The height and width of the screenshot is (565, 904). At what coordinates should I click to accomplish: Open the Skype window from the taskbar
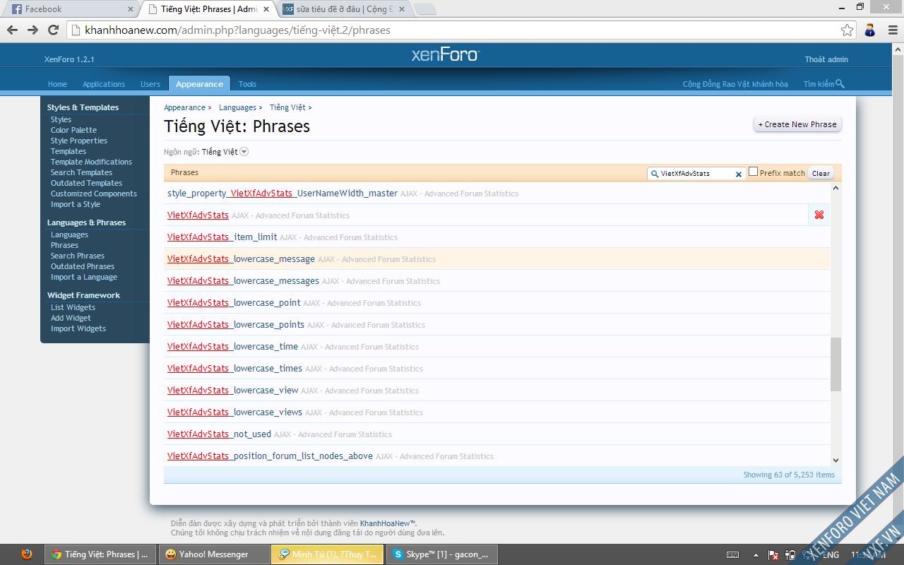[441, 554]
